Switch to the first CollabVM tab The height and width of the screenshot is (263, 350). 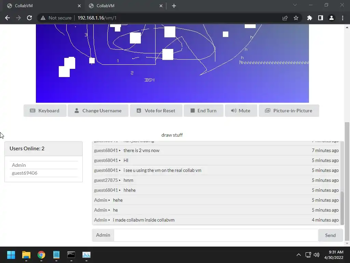click(x=42, y=6)
